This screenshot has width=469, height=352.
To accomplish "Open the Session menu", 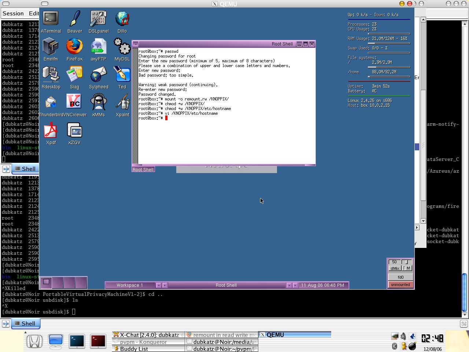I will [x=13, y=14].
